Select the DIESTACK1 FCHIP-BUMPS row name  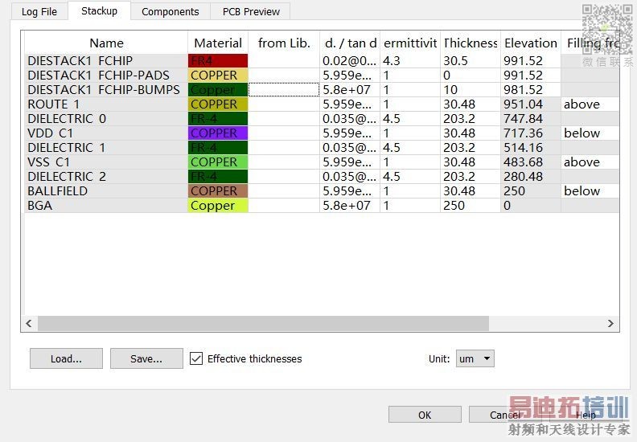coord(104,90)
